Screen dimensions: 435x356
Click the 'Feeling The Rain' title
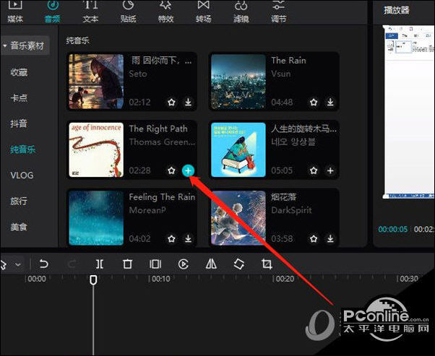tap(162, 197)
